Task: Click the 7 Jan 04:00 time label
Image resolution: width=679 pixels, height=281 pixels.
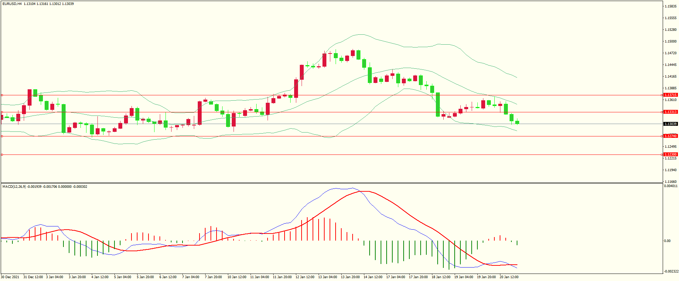Action: pos(191,277)
